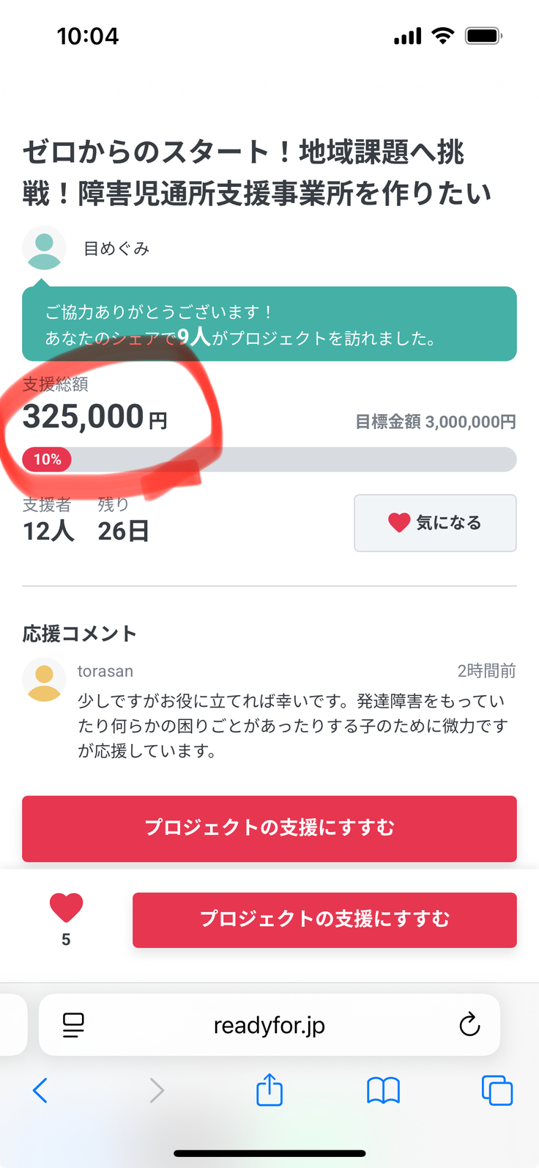This screenshot has height=1168, width=539.
Task: Reload the readyfor.jp page
Action: click(x=469, y=1024)
